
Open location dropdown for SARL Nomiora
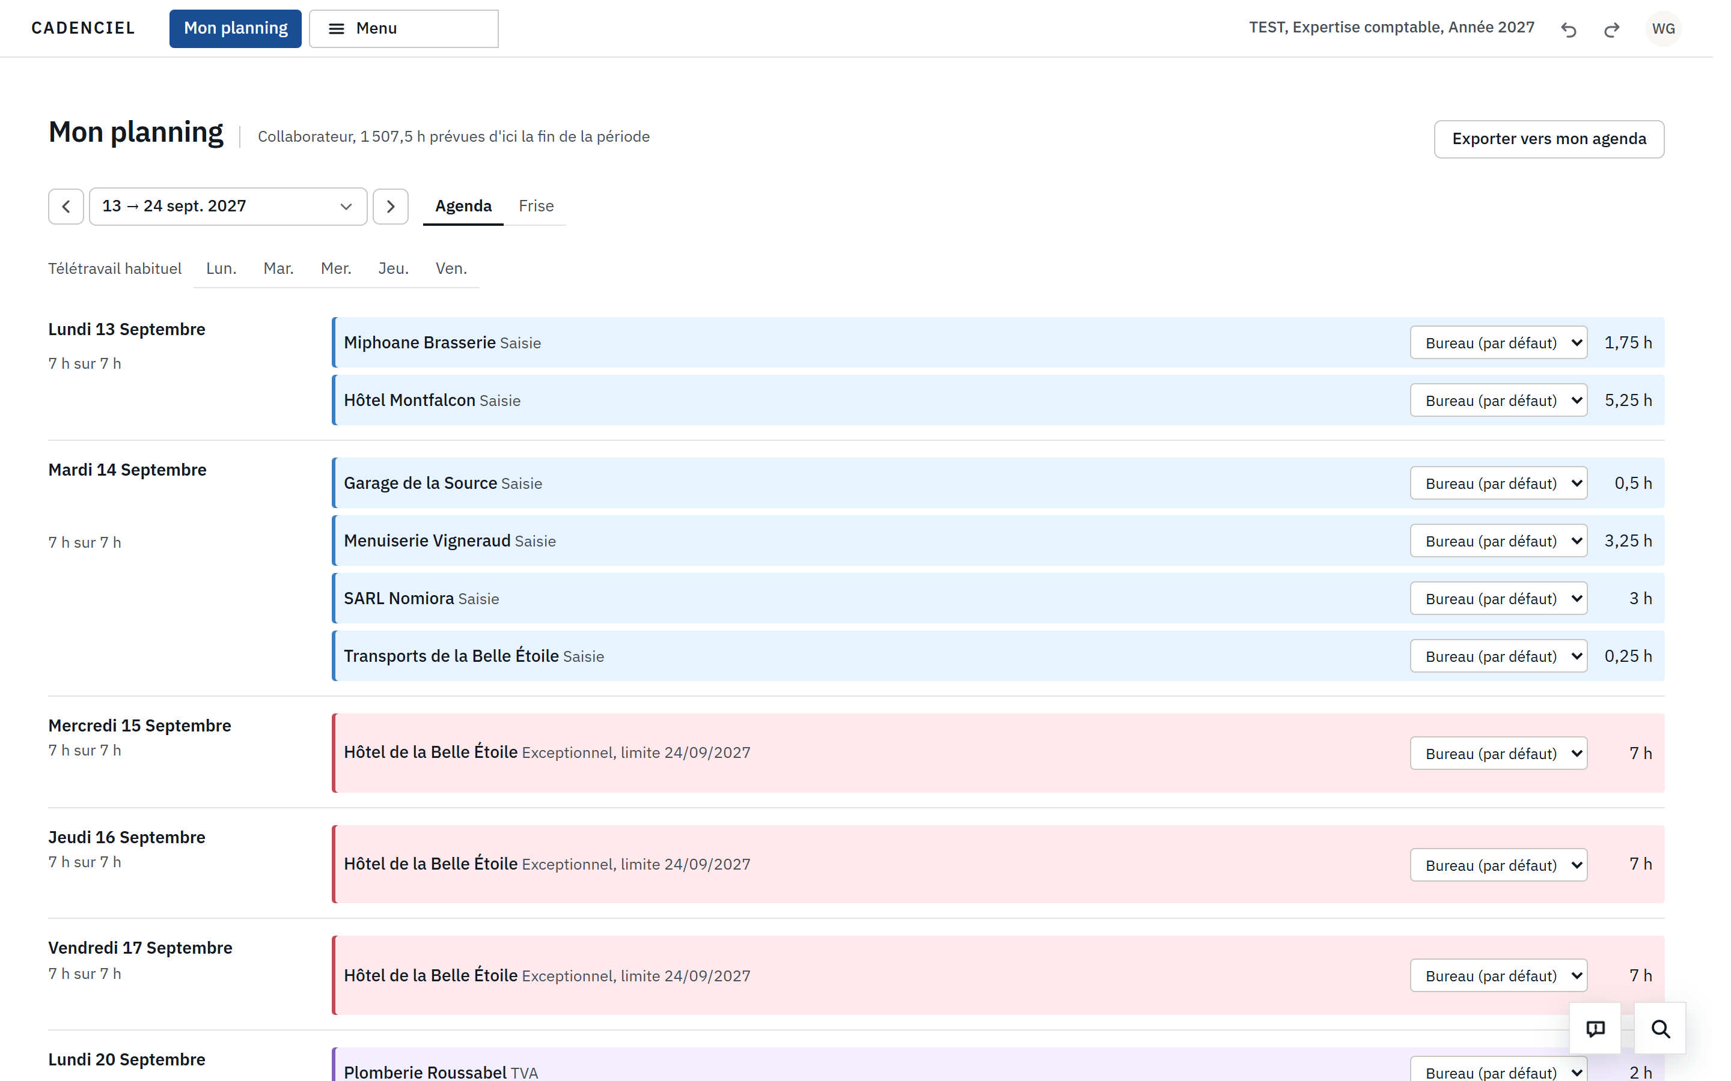tap(1498, 598)
